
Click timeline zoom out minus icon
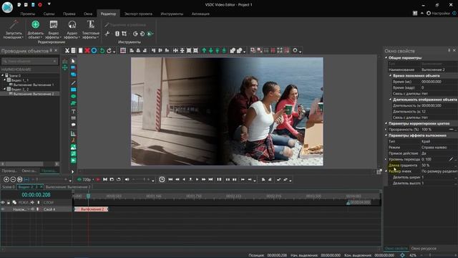tap(13, 179)
